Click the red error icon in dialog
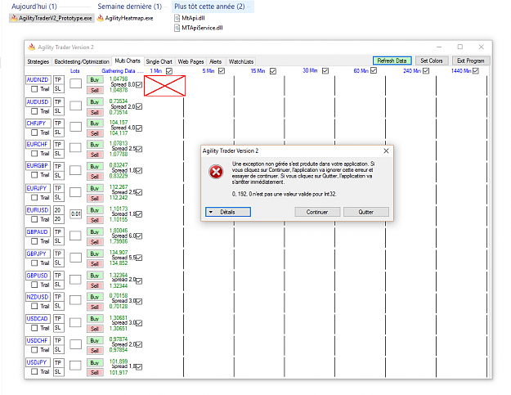This screenshot has width=511, height=395. pos(216,172)
